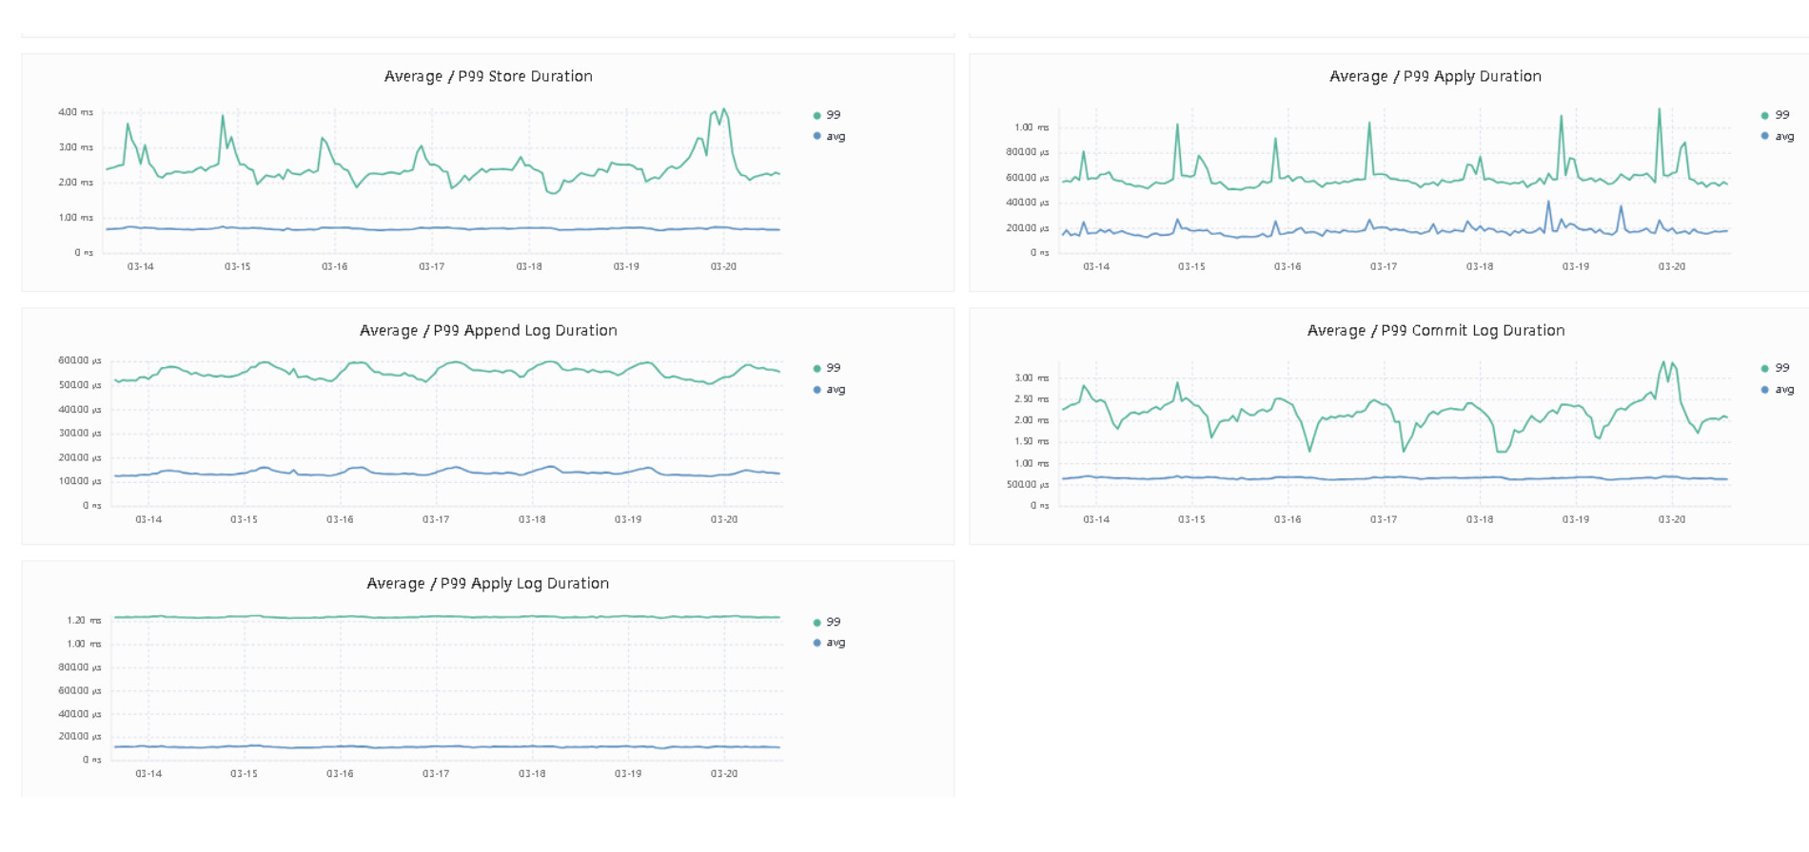Viewport: 1809px width, 852px height.
Task: Open the Average / P99 Append Log Duration title
Action: 487,330
